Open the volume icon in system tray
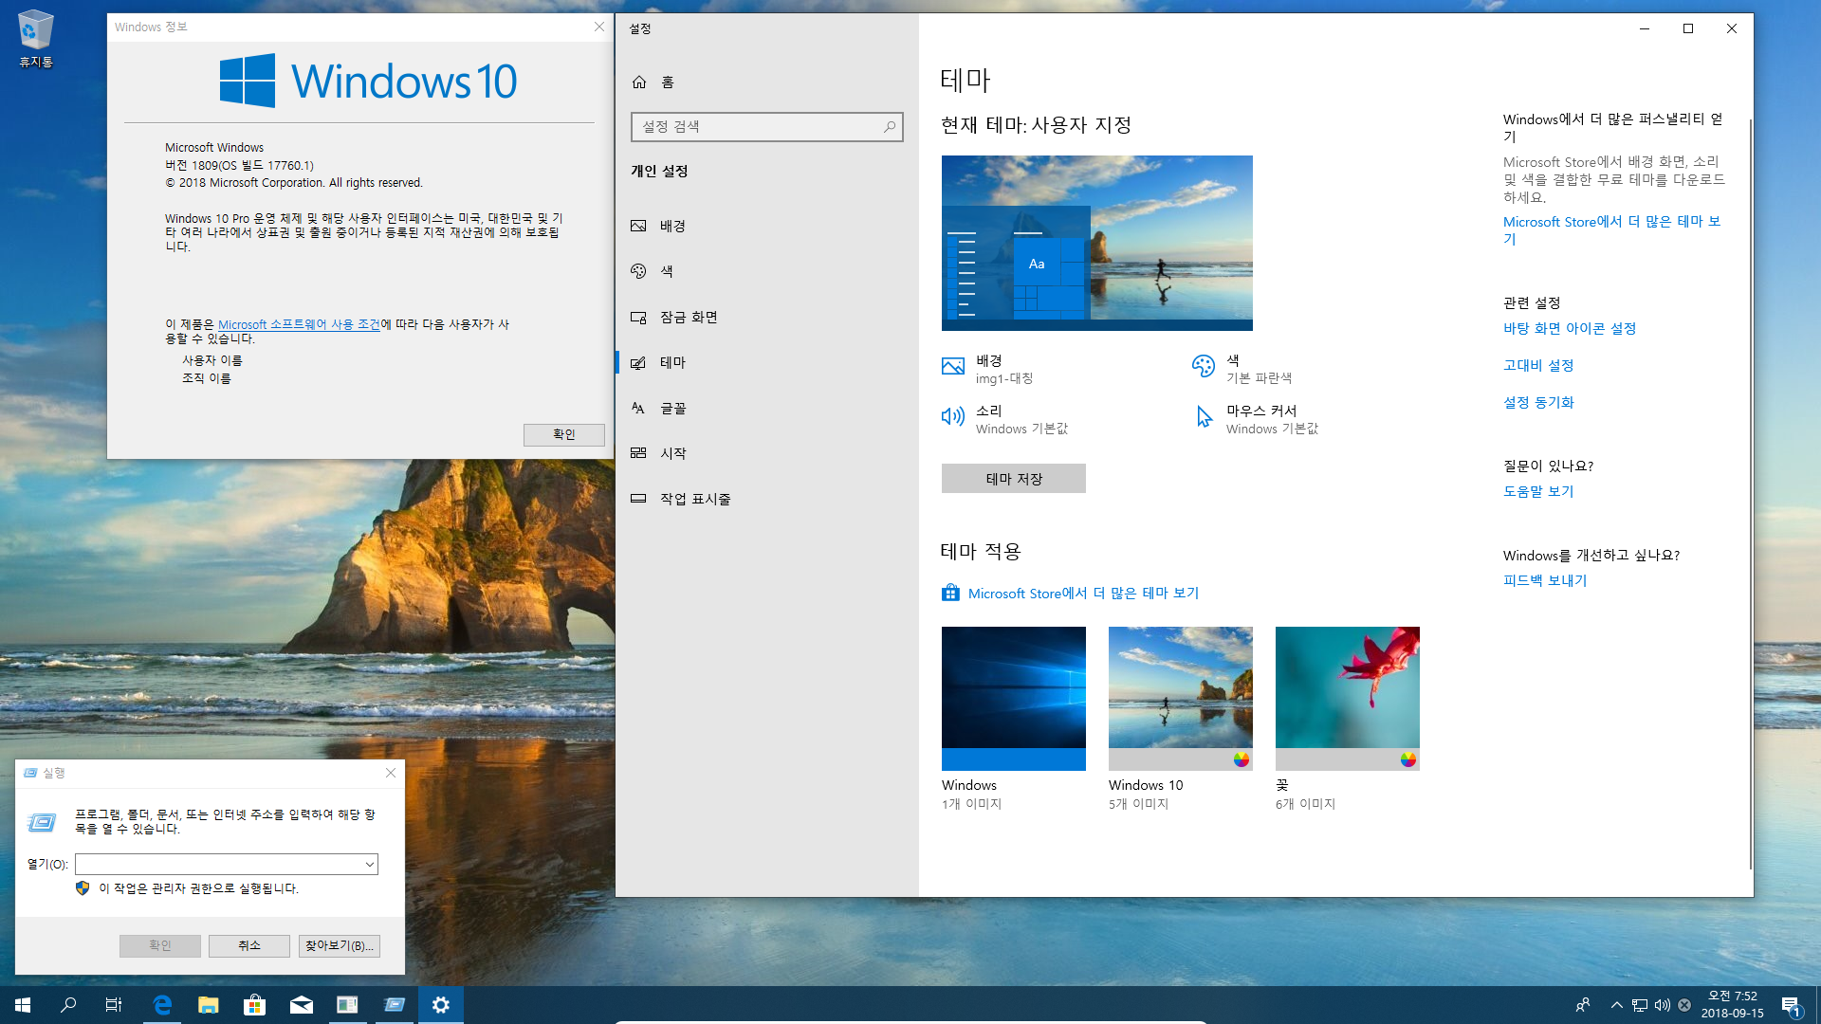Viewport: 1821px width, 1024px height. (1663, 1005)
